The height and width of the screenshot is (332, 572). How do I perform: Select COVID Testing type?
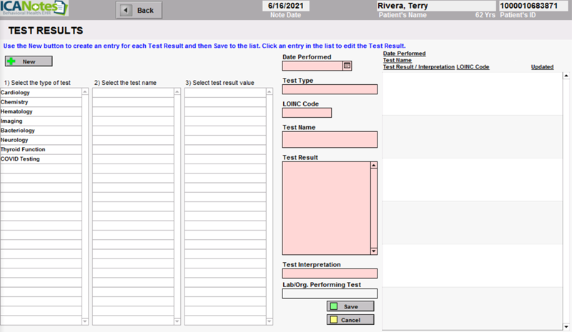(x=41, y=159)
